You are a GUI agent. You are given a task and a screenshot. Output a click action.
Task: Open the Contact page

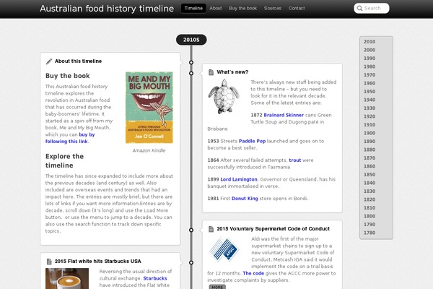297,8
